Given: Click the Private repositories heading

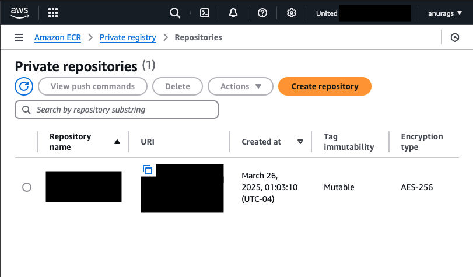Looking at the screenshot, I should pyautogui.click(x=76, y=66).
